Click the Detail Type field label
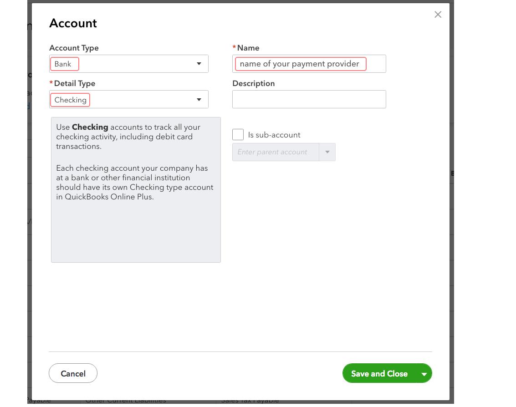Viewport: 516px width, 407px height. [x=74, y=84]
